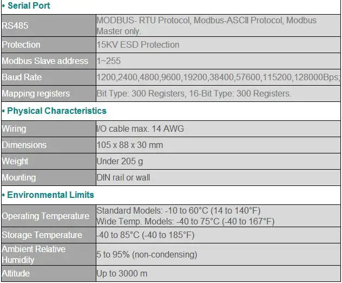Screen dimensions: 342x283
Task: Click the Baud Rate row label
Action: (x=22, y=77)
